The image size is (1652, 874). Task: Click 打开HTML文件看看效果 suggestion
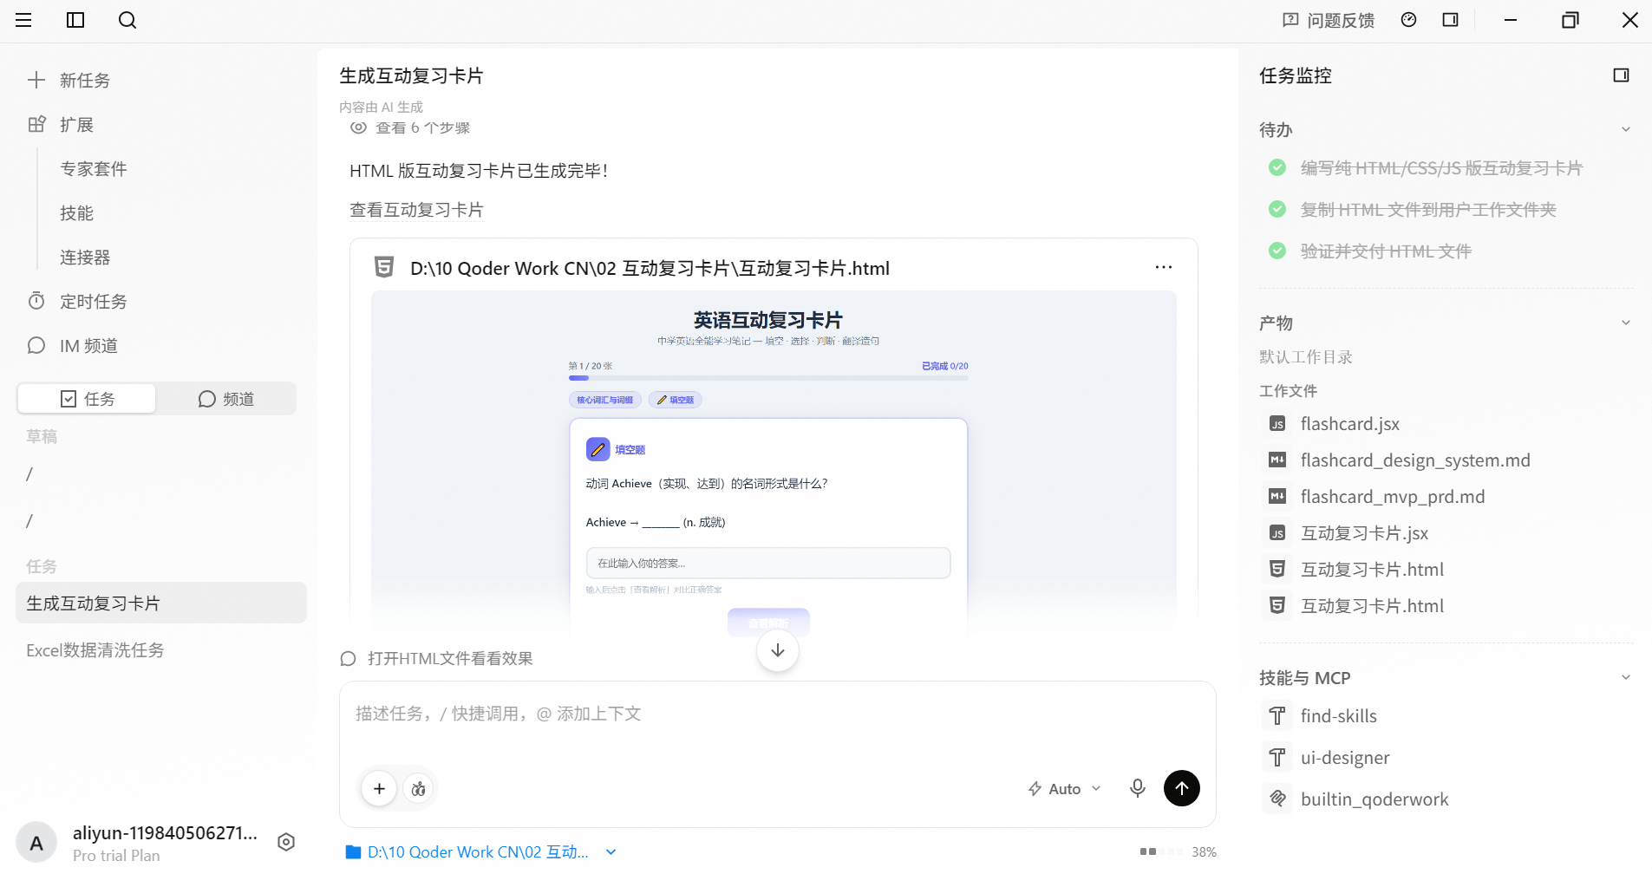point(437,659)
